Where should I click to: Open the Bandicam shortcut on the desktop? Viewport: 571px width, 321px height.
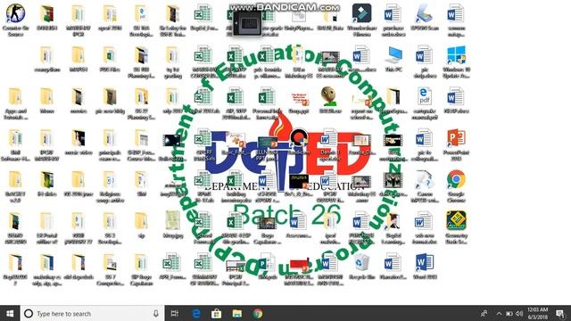299,142
